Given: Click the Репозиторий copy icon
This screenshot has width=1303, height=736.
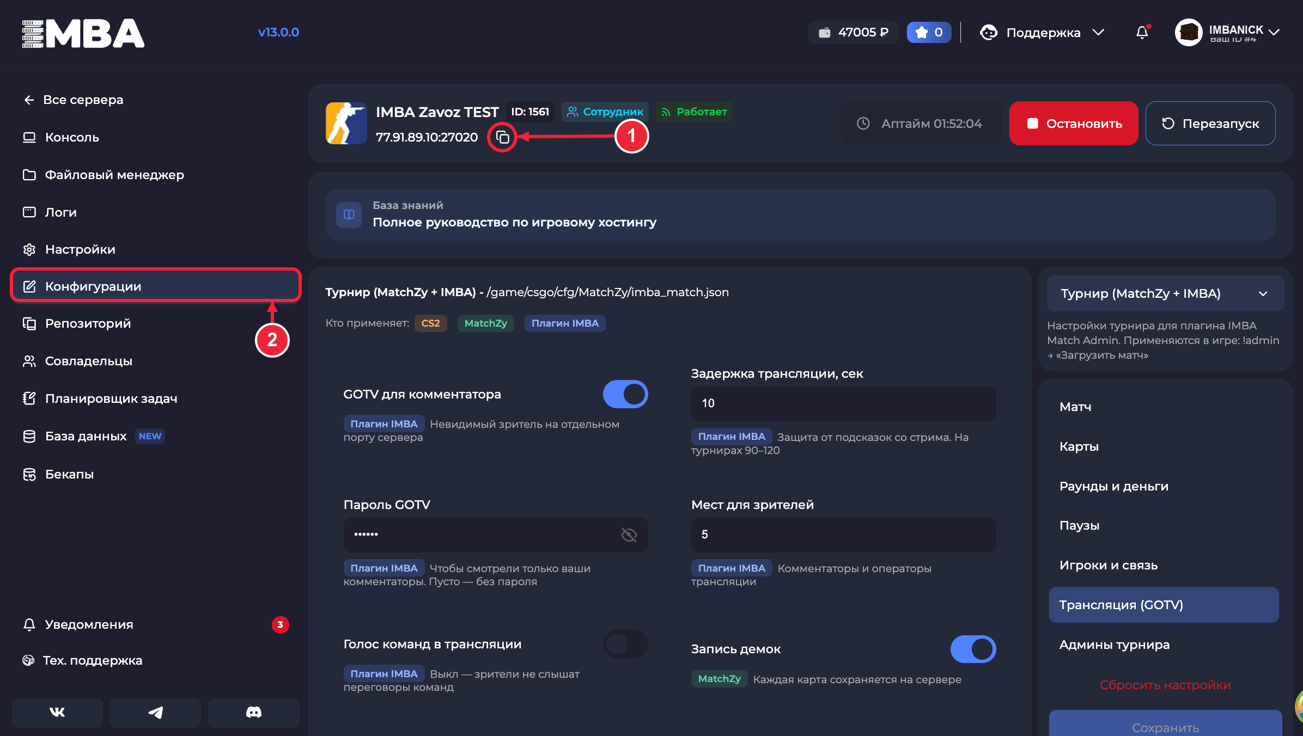Looking at the screenshot, I should [29, 323].
